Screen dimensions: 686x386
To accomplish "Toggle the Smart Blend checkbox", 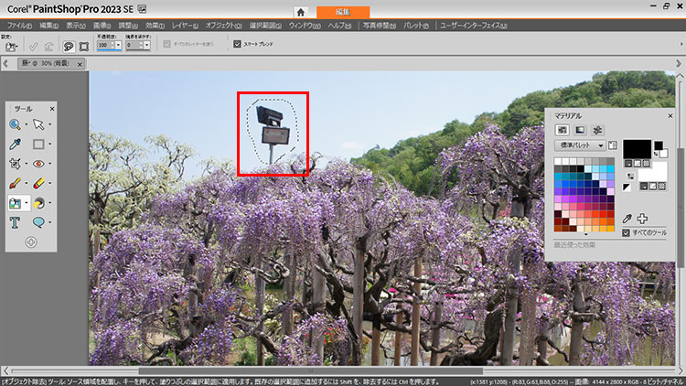I will pyautogui.click(x=237, y=44).
